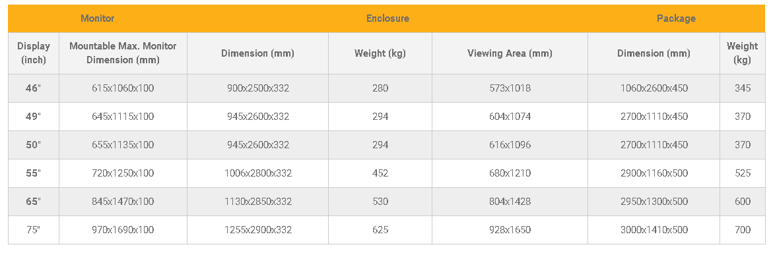Select the Enclosure header section
The height and width of the screenshot is (253, 773).
[x=387, y=18]
